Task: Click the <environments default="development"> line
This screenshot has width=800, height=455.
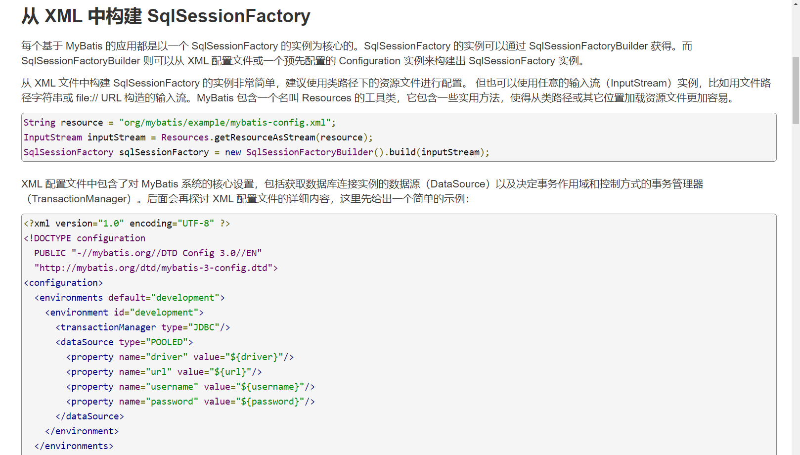Action: (x=130, y=298)
